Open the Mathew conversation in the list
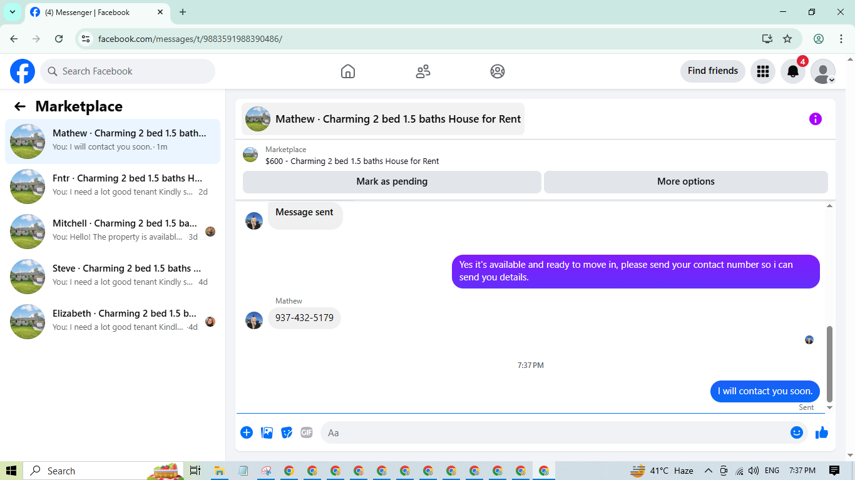The height and width of the screenshot is (480, 855). coord(113,141)
